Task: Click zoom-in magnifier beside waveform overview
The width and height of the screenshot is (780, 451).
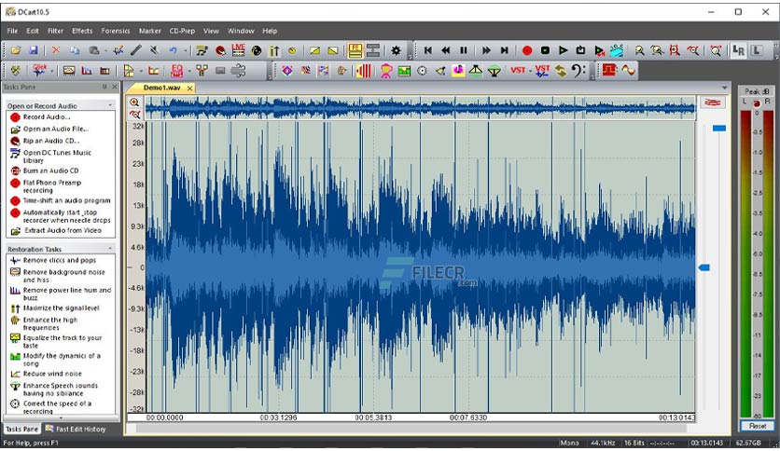Action: pos(134,102)
